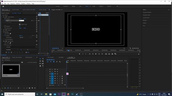Open the workspace overflow chevron
The image size is (172, 96).
coord(117,6)
